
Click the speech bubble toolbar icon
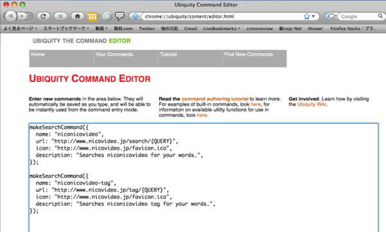pyautogui.click(x=120, y=16)
